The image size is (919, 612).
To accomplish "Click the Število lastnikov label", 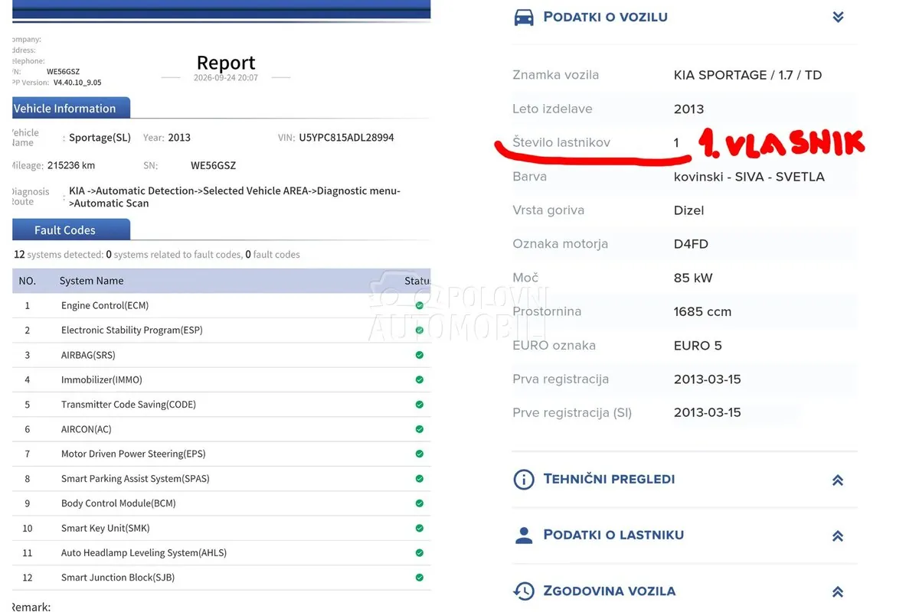I will (x=561, y=142).
